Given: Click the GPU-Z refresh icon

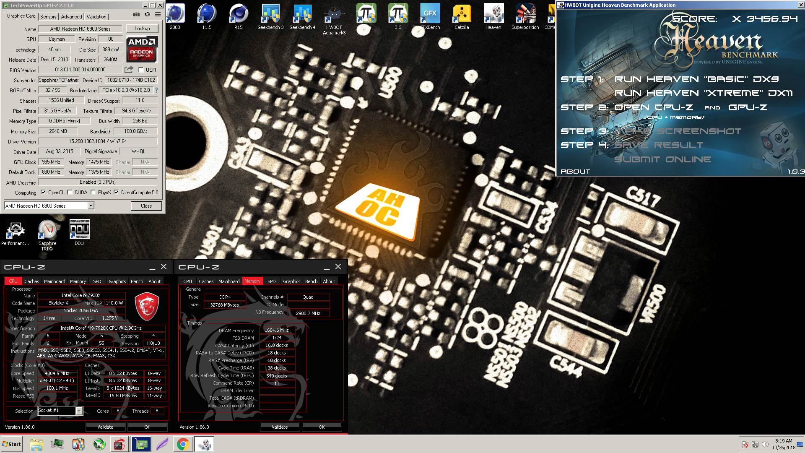Looking at the screenshot, I should pyautogui.click(x=147, y=15).
